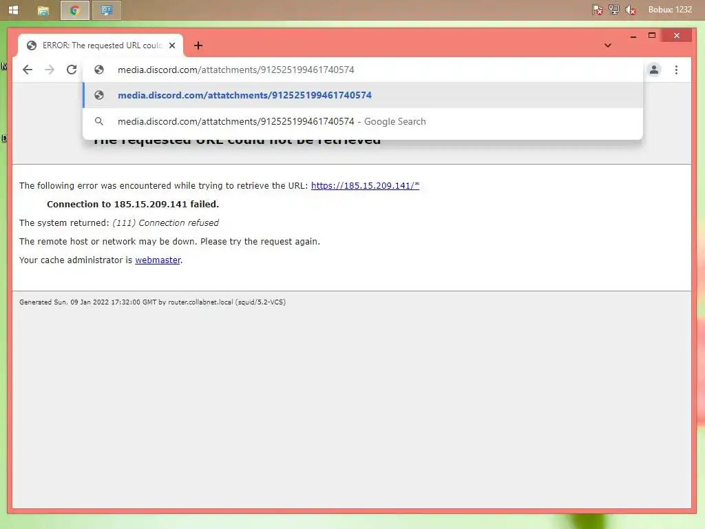Click 'The remote host or network may be down' text

point(169,242)
